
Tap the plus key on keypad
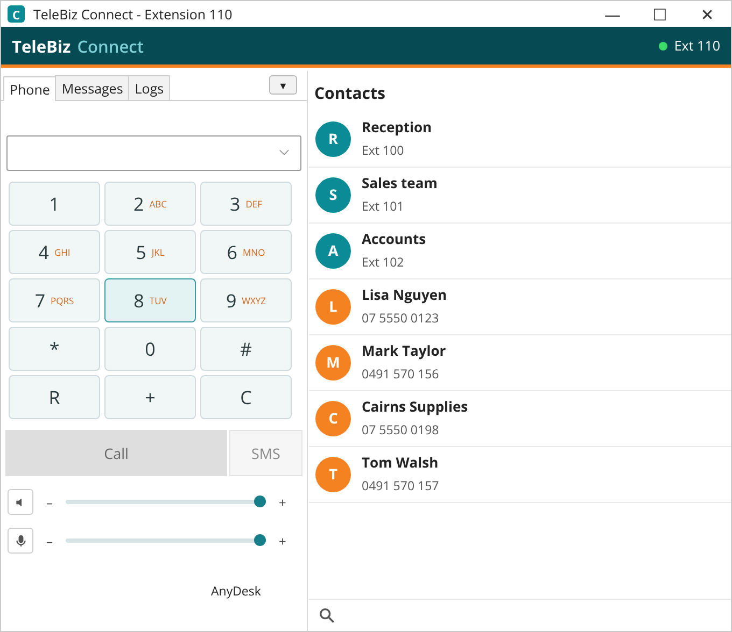pos(150,397)
